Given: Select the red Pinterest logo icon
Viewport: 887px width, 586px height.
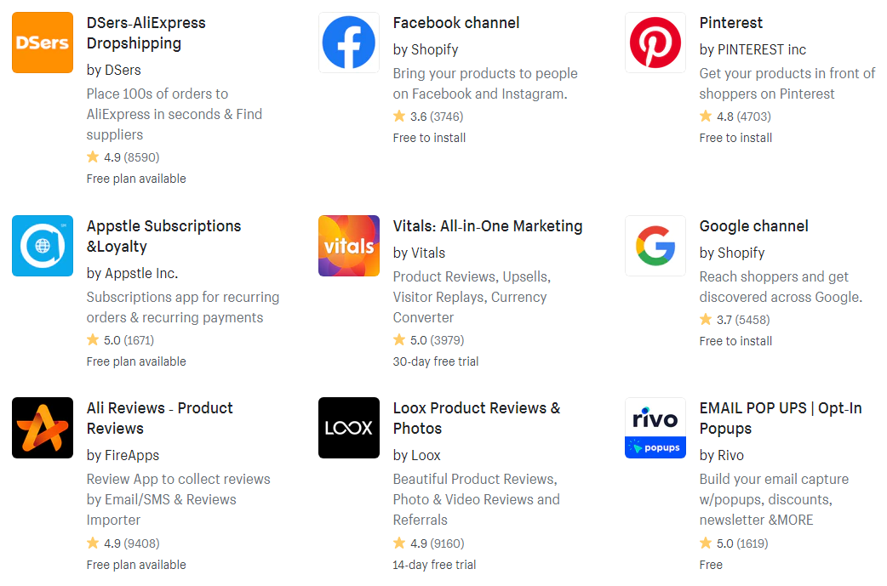Looking at the screenshot, I should click(655, 43).
